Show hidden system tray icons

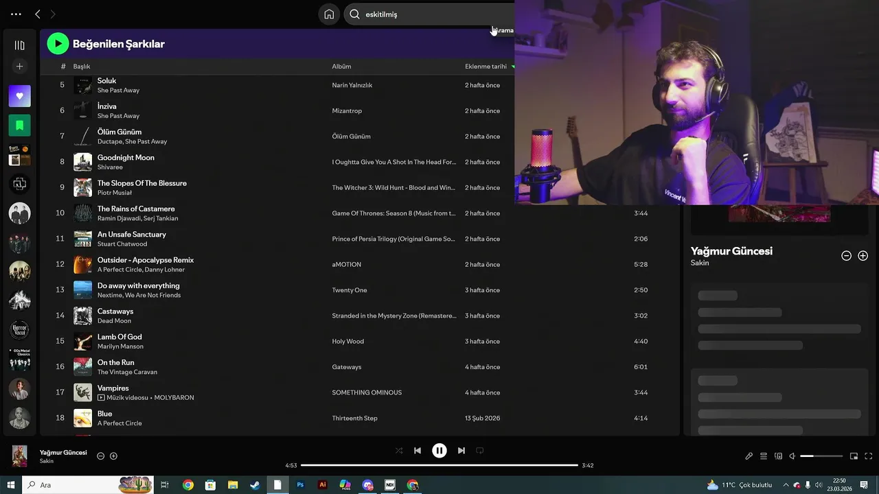pos(786,485)
